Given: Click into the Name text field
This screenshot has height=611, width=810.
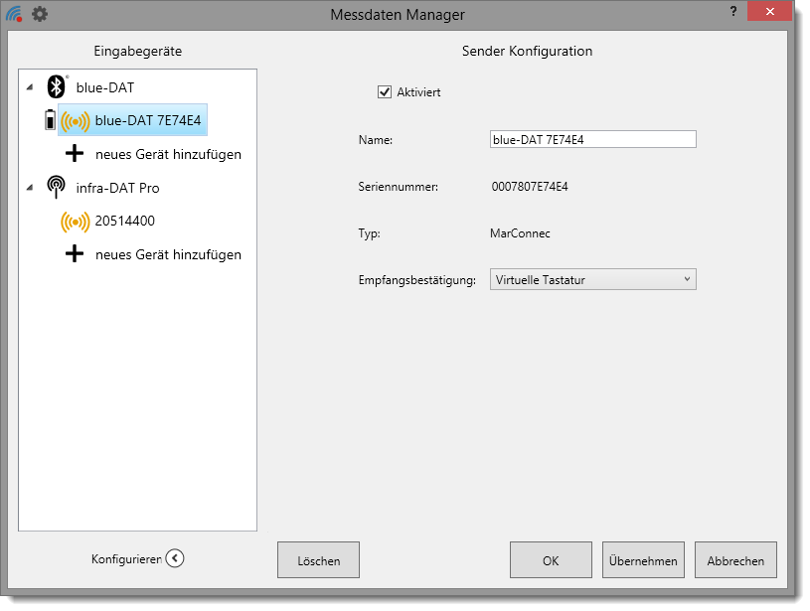Looking at the screenshot, I should coord(593,140).
